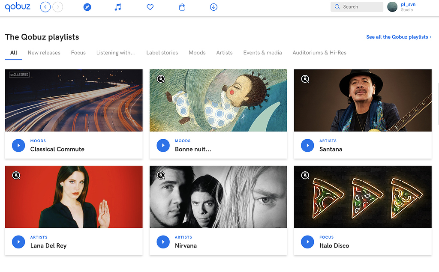Click the Qobuz logo
This screenshot has width=439, height=272.
tap(17, 6)
